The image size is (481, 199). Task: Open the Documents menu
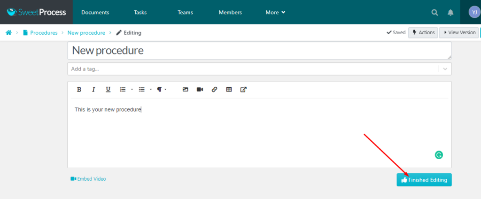[95, 13]
